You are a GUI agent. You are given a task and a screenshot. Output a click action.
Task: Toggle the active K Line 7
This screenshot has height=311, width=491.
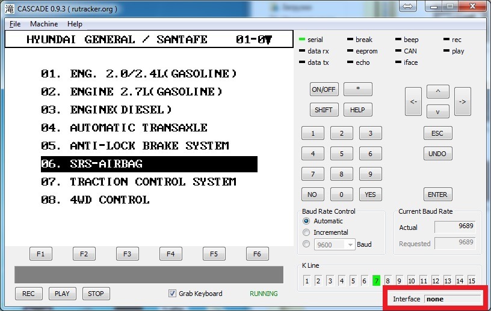376,281
